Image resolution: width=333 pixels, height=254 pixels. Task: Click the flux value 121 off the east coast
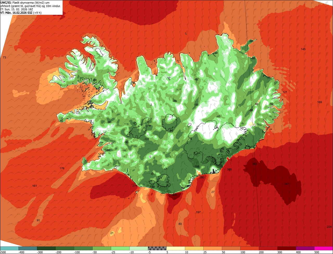[x=285, y=92]
